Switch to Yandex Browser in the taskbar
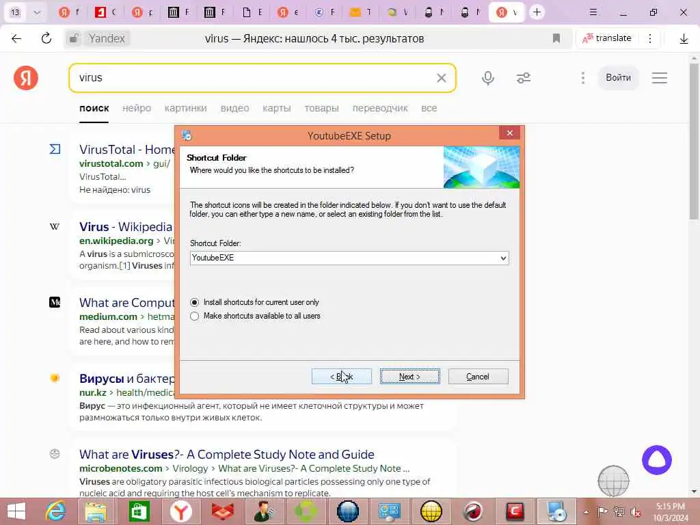The image size is (700, 525). coord(180,511)
